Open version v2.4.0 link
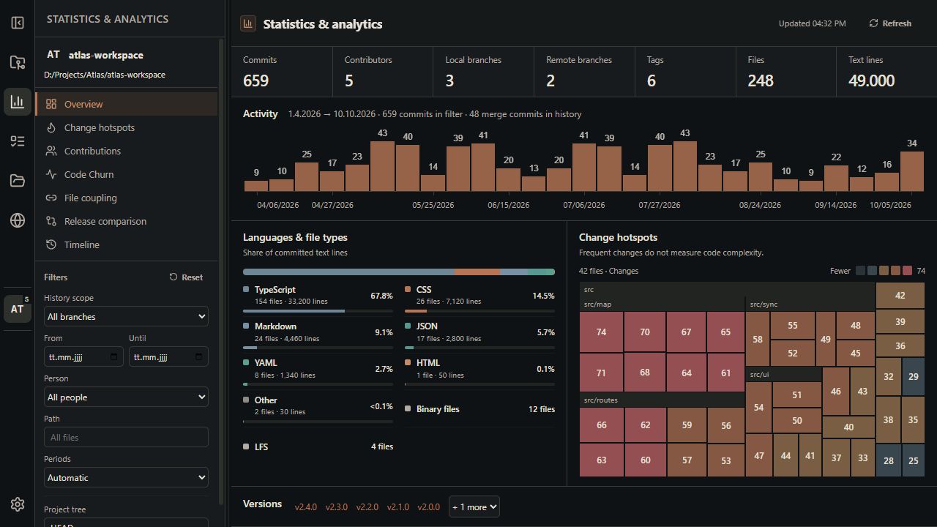937x527 pixels. pos(306,507)
